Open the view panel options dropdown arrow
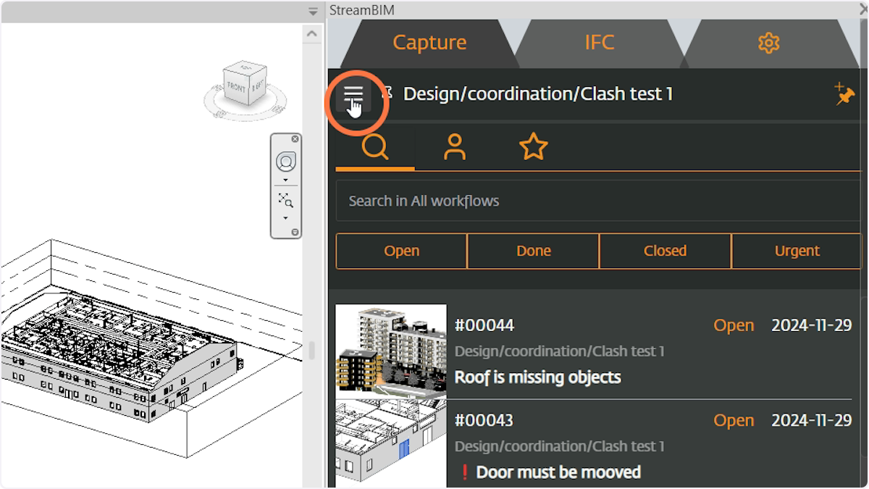Image resolution: width=869 pixels, height=489 pixels. 313,12
